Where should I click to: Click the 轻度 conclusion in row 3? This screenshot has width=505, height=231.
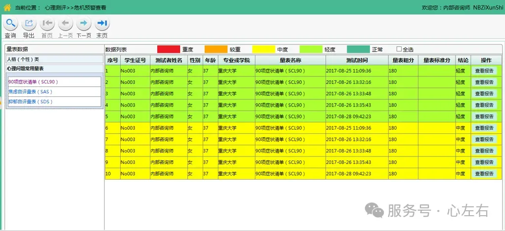pyautogui.click(x=460, y=93)
